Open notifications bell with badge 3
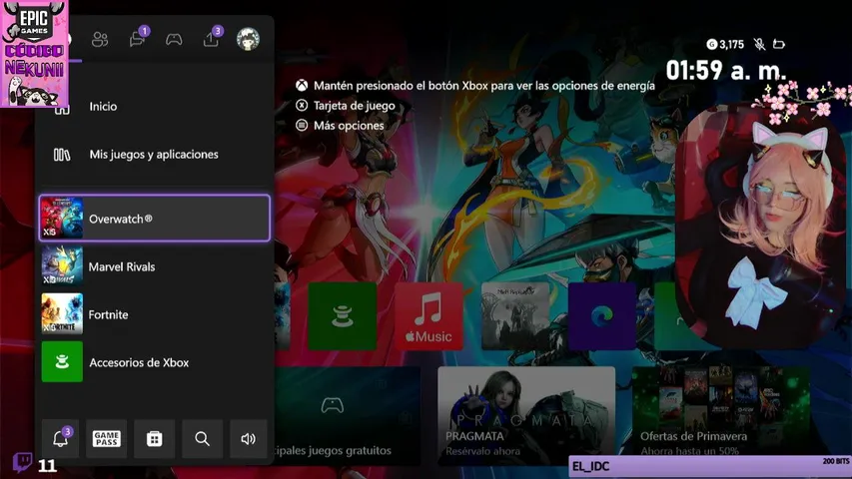Viewport: 852px width, 479px height. click(60, 438)
